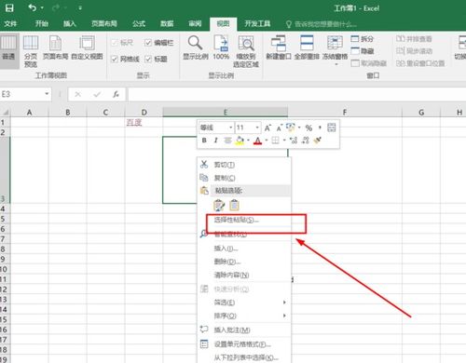
Task: Select column A header
Action: [x=30, y=113]
